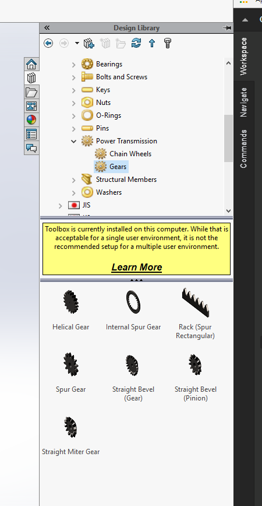The width and height of the screenshot is (262, 506).
Task: Expand the Washers folder
Action: 74,192
